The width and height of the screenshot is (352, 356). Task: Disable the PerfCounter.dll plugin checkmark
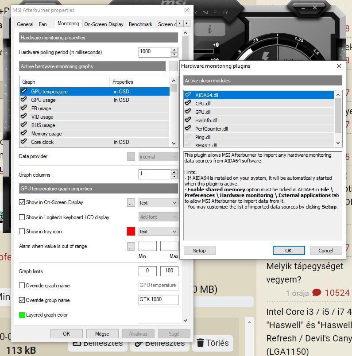coord(188,128)
